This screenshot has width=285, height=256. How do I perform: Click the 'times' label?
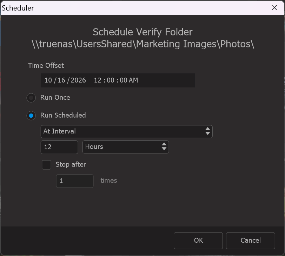[109, 180]
